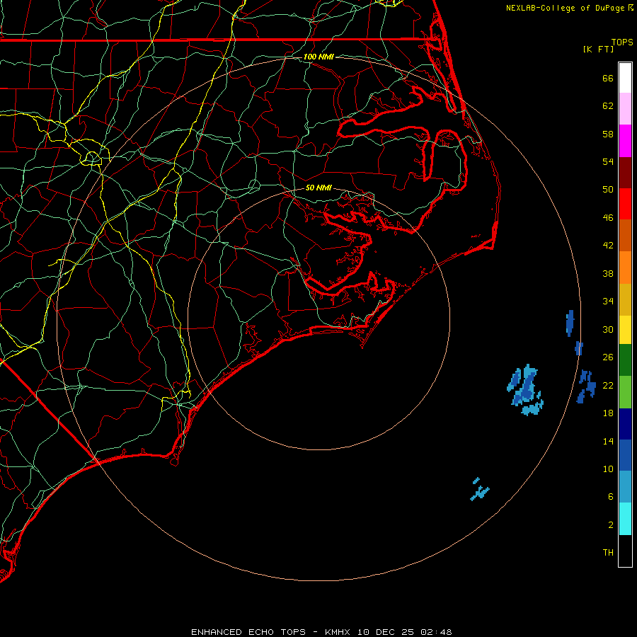This screenshot has height=637, width=637.
Task: Click the 10 legend value
Action: (x=608, y=469)
